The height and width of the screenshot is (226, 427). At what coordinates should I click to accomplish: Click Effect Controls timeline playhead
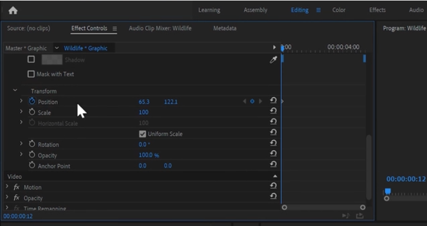(x=283, y=48)
